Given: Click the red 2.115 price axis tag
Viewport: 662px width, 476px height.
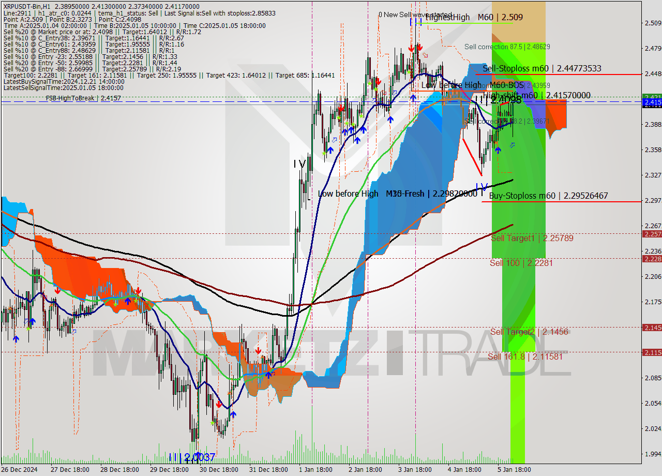Looking at the screenshot, I should pyautogui.click(x=652, y=352).
